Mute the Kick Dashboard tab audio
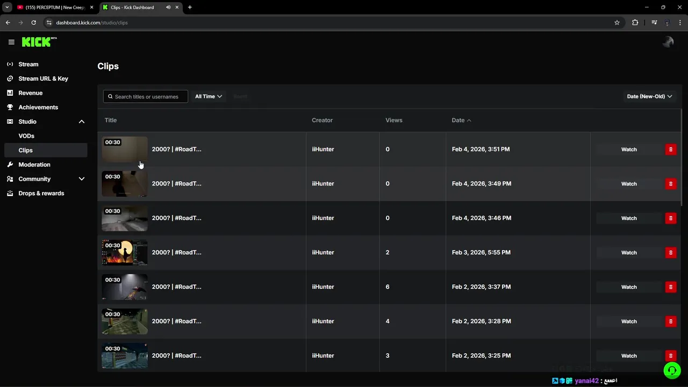 tap(168, 8)
